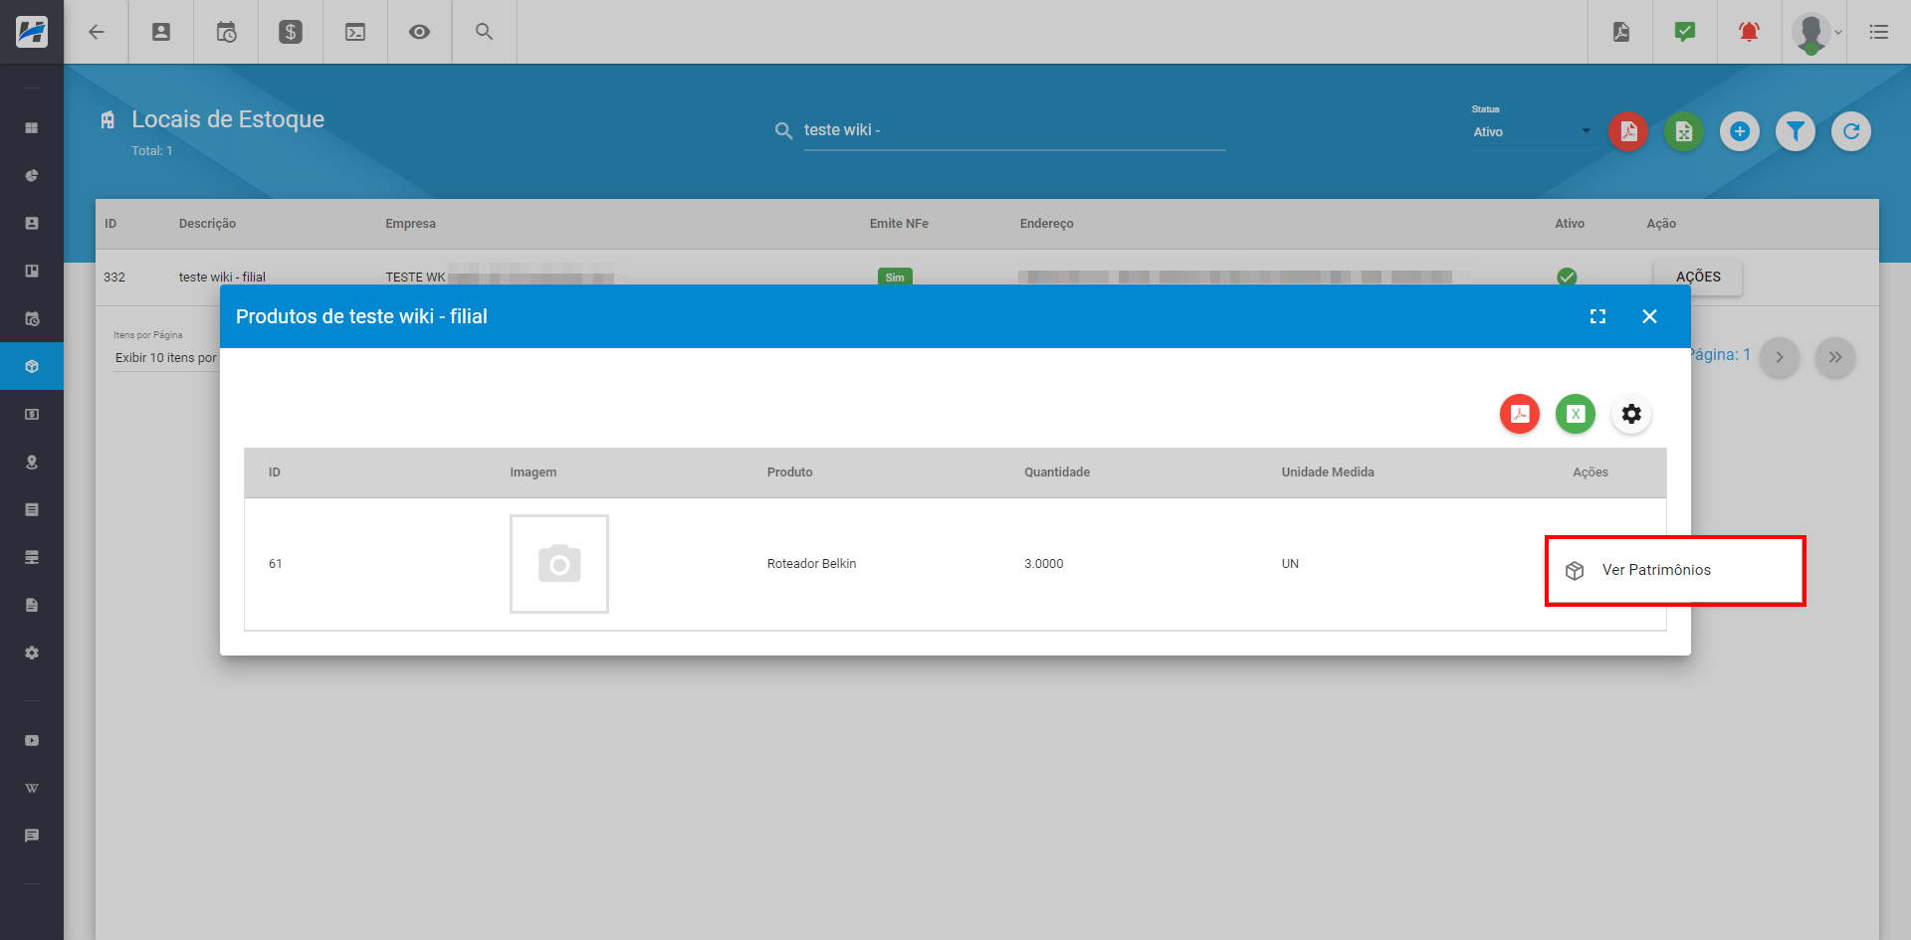The height and width of the screenshot is (940, 1911).
Task: Open the contacts card icon in toolbar
Action: (x=161, y=32)
